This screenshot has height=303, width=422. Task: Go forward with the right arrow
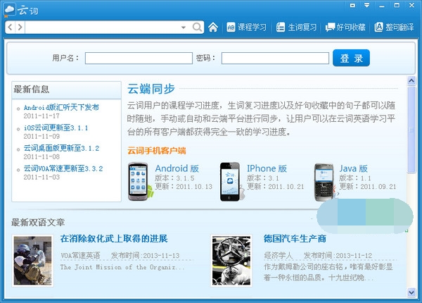[20, 27]
